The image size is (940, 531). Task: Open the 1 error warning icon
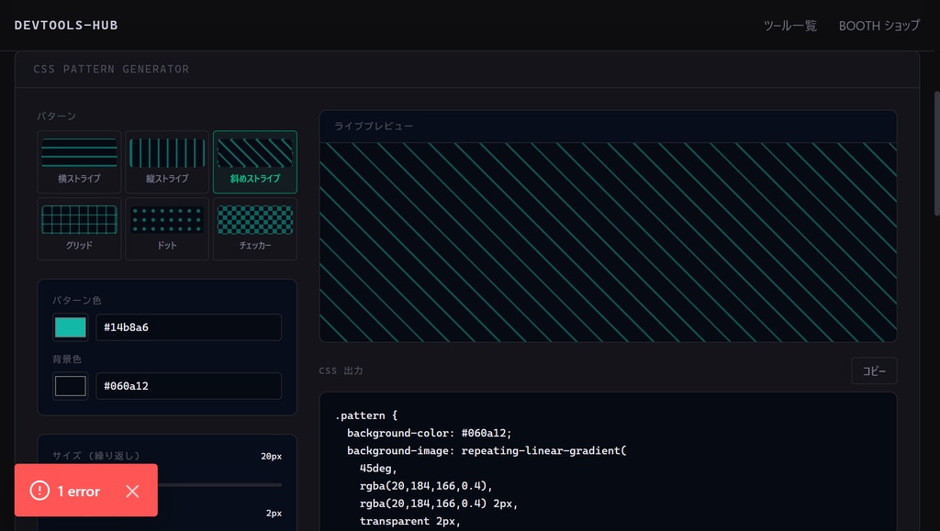[x=39, y=491]
